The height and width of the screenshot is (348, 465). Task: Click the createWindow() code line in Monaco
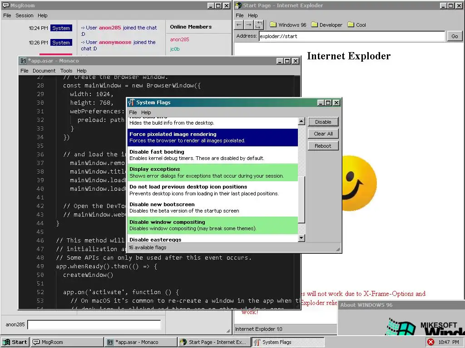(88, 275)
